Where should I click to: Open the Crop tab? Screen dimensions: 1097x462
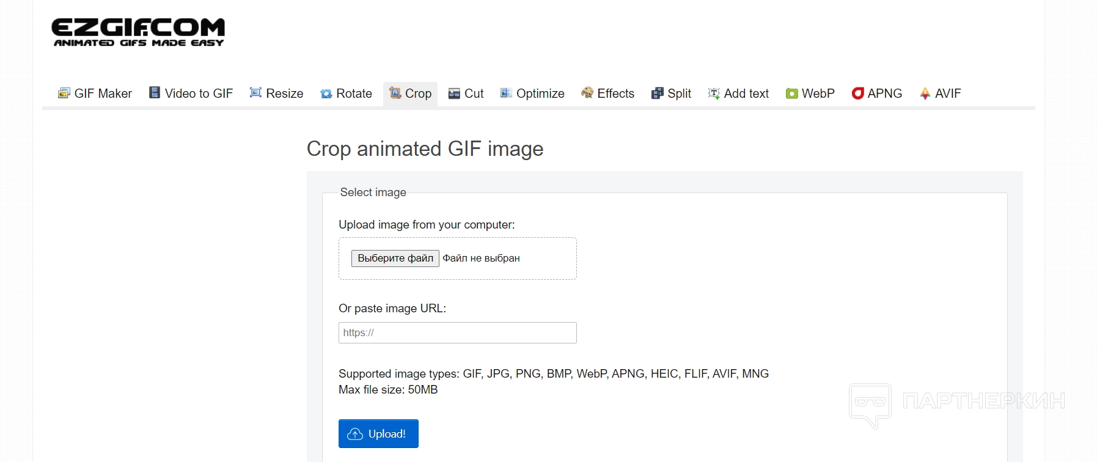411,94
